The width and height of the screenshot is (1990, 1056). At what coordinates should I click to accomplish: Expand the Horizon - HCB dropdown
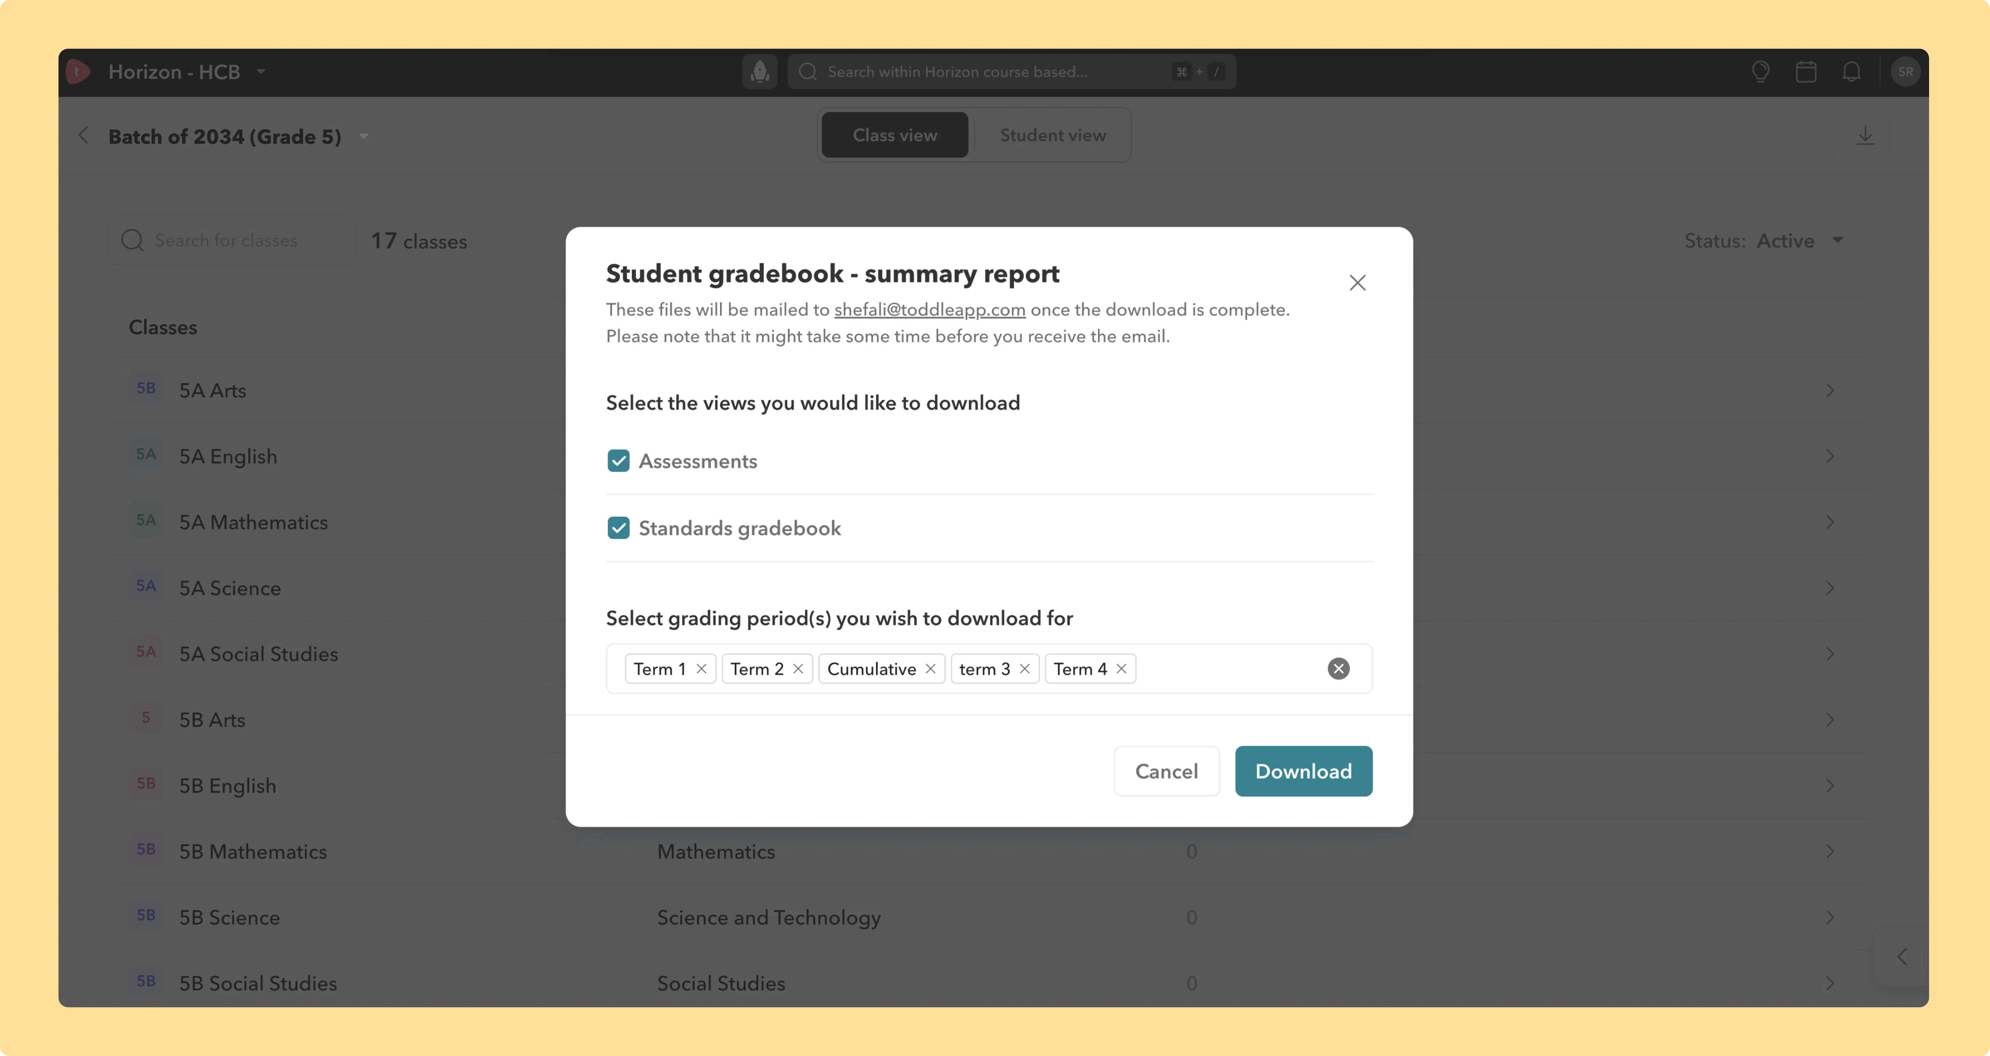[261, 72]
